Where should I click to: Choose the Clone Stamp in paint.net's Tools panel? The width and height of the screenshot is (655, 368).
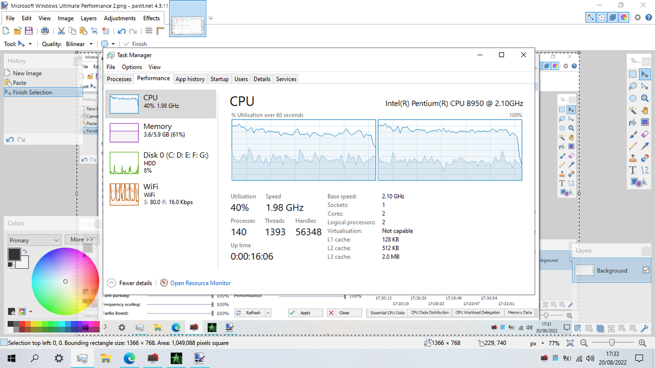633,158
